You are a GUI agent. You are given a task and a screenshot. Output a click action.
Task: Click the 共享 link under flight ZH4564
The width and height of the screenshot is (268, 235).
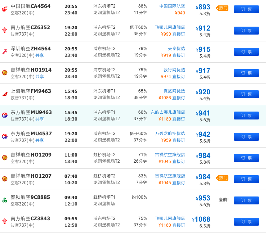click(40, 55)
